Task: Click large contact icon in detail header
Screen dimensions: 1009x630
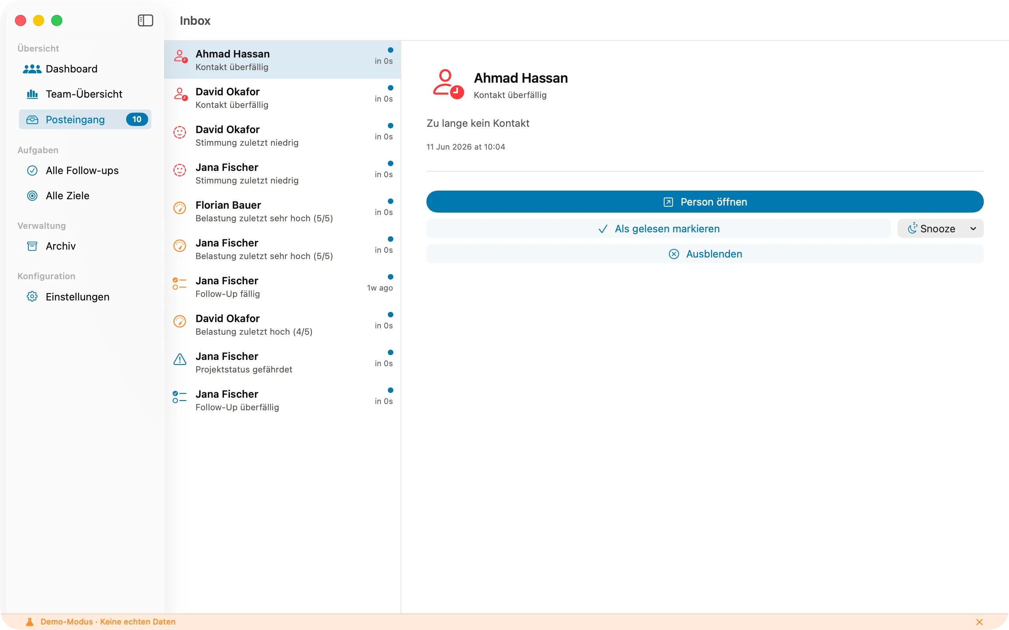Action: tap(448, 84)
